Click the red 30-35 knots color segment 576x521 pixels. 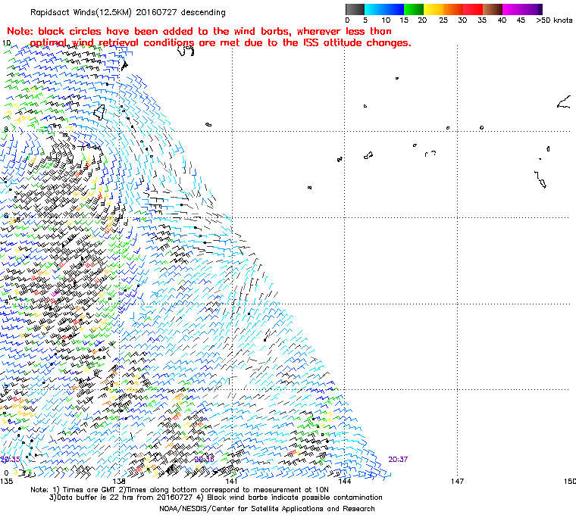point(473,10)
